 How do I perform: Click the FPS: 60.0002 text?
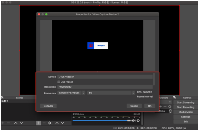pyautogui.click(x=144, y=92)
